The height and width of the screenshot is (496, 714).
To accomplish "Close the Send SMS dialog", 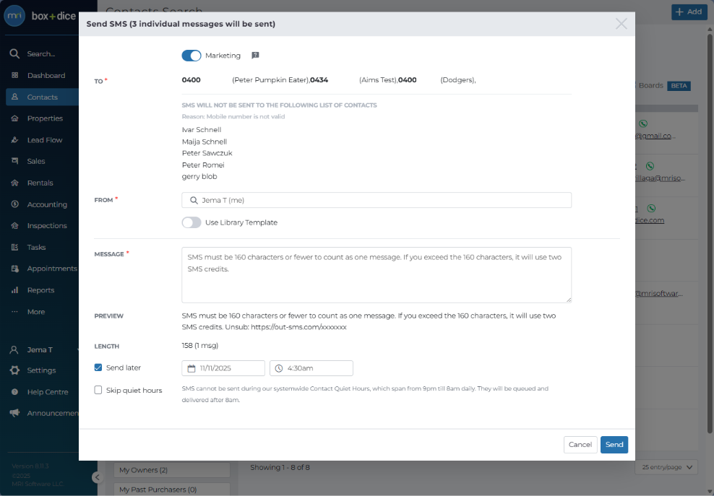I will coord(621,24).
